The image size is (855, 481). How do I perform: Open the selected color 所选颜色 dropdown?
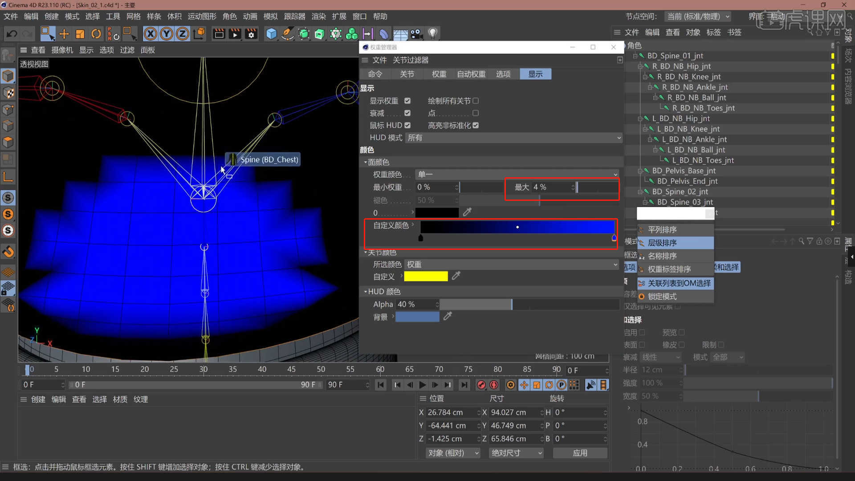coord(512,265)
